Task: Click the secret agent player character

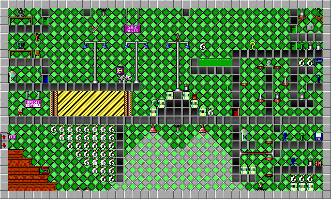Action: click(x=20, y=111)
